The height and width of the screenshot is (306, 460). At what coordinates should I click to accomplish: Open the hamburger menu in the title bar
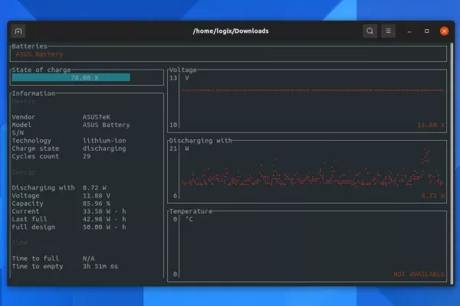(388, 31)
